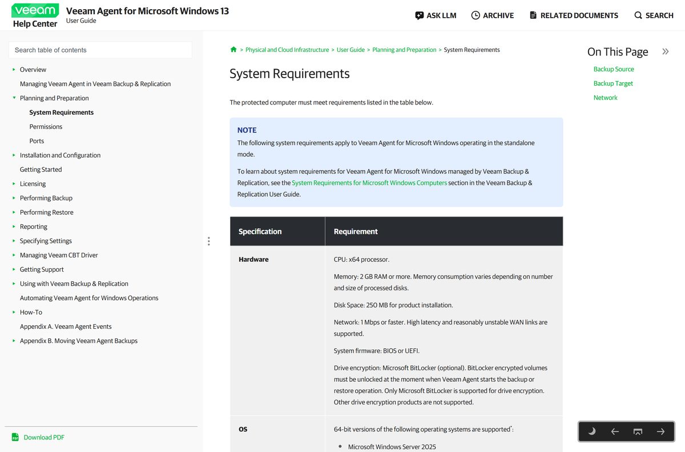The height and width of the screenshot is (452, 685).
Task: Click the sidebar resize handle dots
Action: pos(209,241)
